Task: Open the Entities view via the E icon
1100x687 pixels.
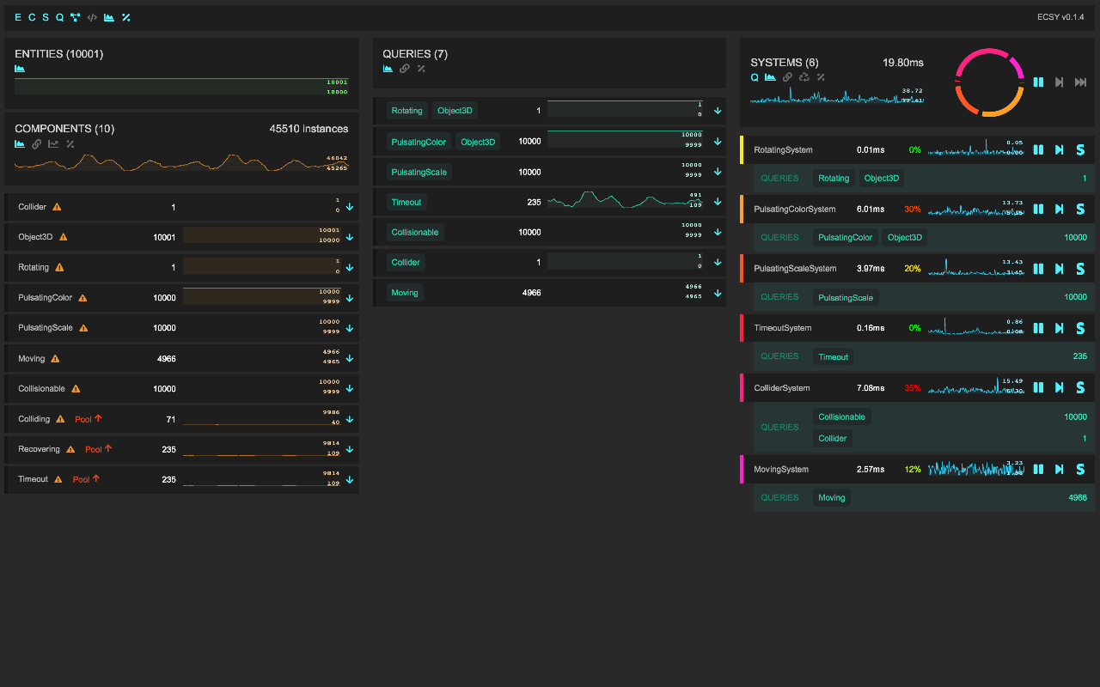Action: click(x=16, y=16)
